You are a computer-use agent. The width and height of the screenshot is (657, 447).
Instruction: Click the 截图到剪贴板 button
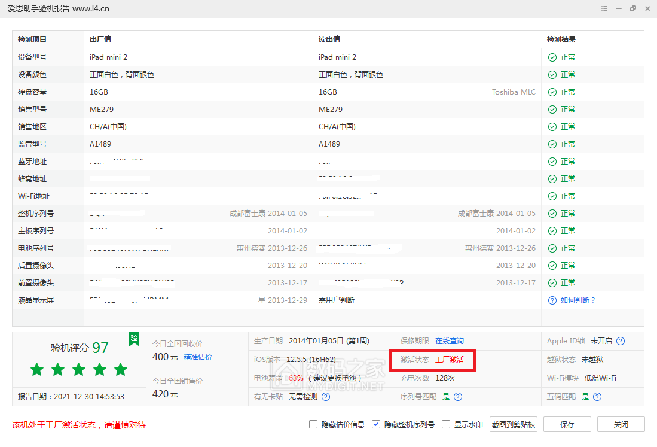point(514,425)
